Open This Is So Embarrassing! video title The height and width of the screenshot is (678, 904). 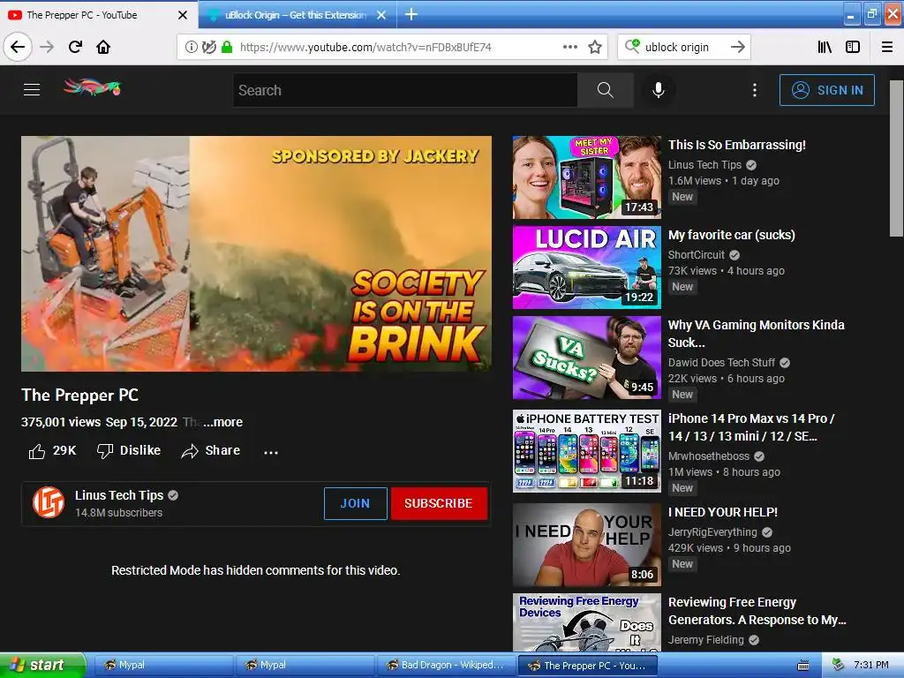pos(737,145)
